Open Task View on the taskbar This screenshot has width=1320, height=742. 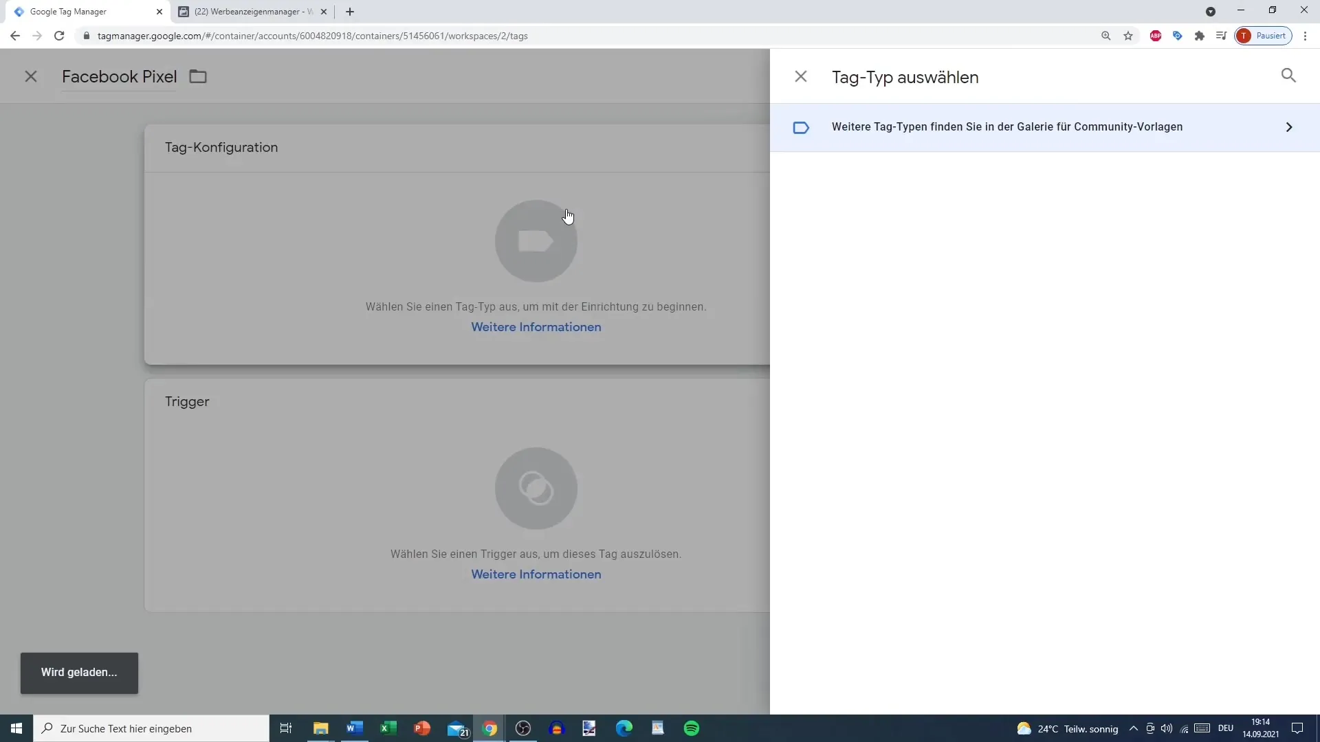(286, 728)
